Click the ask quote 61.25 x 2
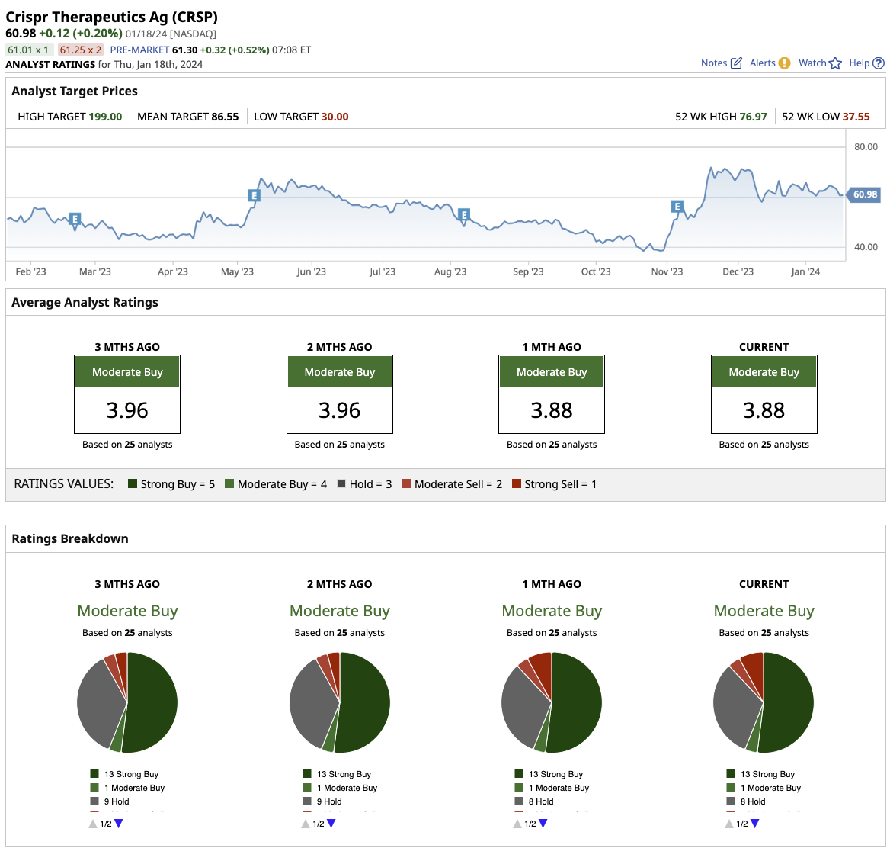Image resolution: width=890 pixels, height=848 pixels. coord(81,50)
